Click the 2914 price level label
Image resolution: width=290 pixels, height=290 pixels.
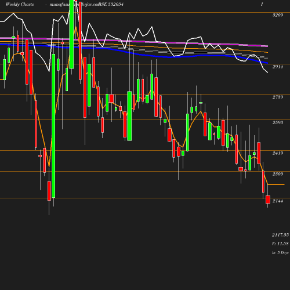point(278,67)
